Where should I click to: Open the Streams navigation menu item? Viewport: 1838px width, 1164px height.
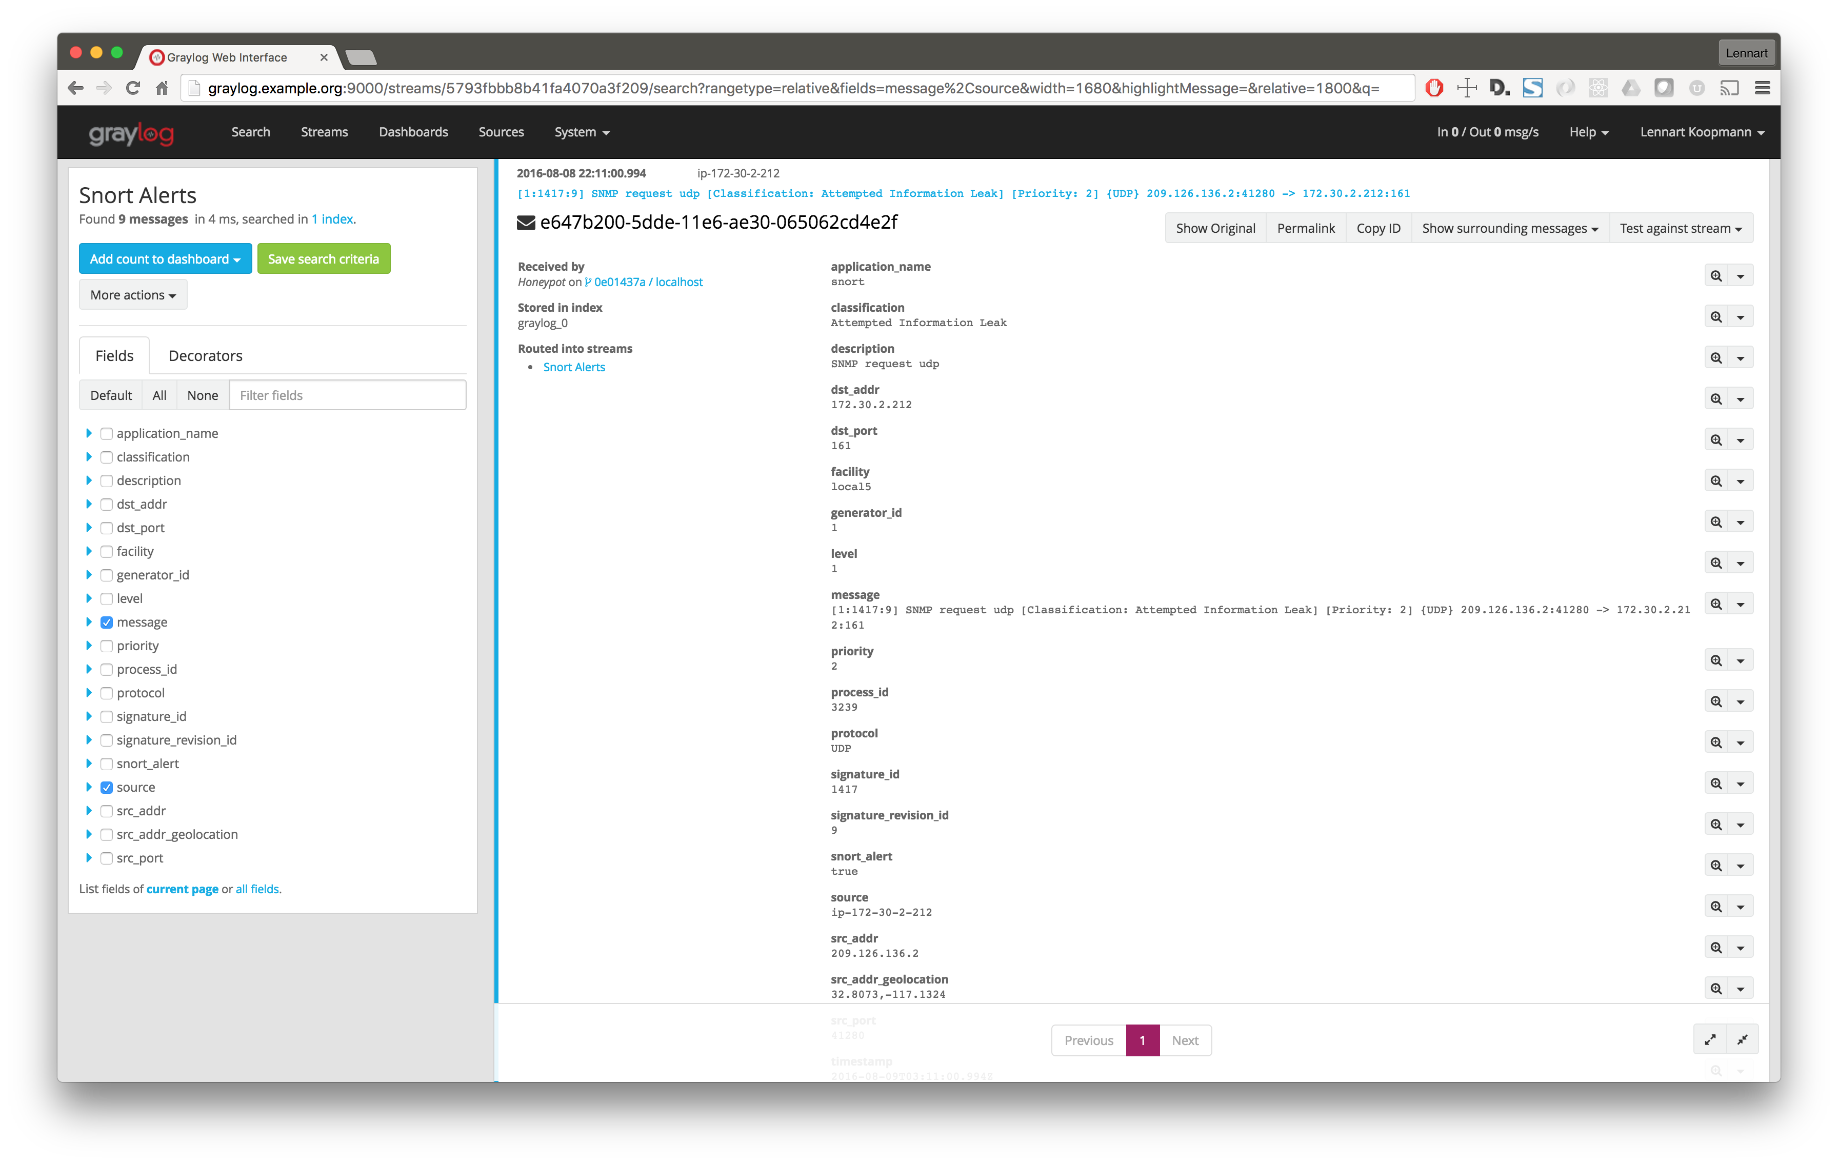[324, 132]
